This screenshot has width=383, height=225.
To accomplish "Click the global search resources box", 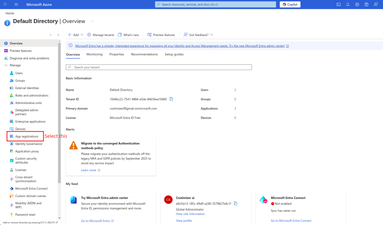I will pyautogui.click(x=215, y=4).
